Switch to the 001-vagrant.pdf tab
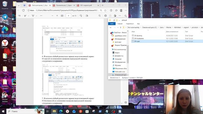Viewport: 203px width, 114px height. [86, 5]
